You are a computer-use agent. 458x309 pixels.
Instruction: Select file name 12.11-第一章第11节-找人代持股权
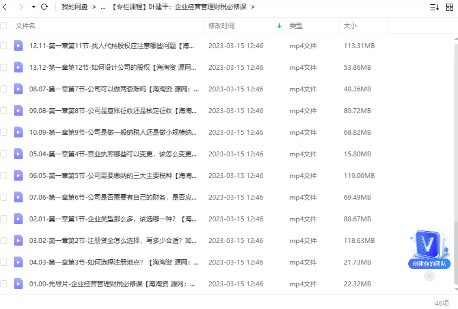pos(111,46)
